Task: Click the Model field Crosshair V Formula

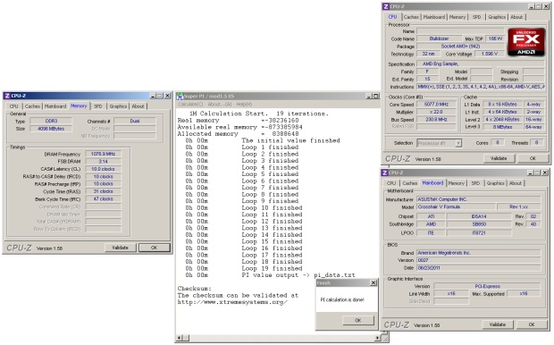Action: 456,206
